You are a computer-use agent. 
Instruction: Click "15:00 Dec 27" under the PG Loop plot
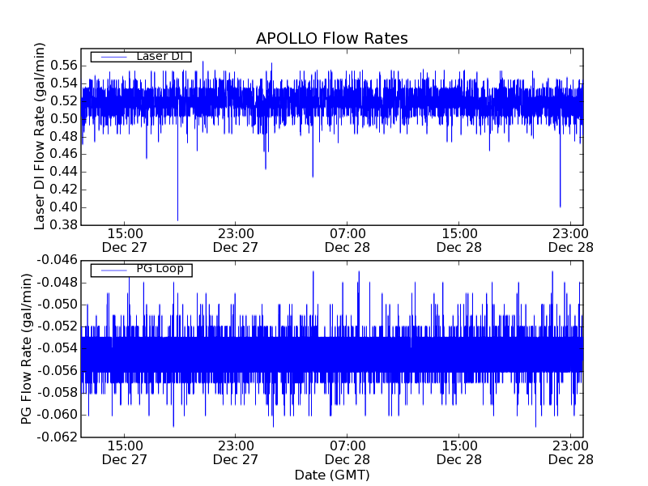(x=125, y=453)
